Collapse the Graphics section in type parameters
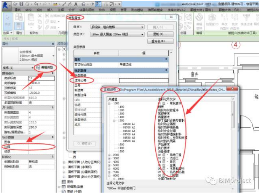 coord(166,59)
